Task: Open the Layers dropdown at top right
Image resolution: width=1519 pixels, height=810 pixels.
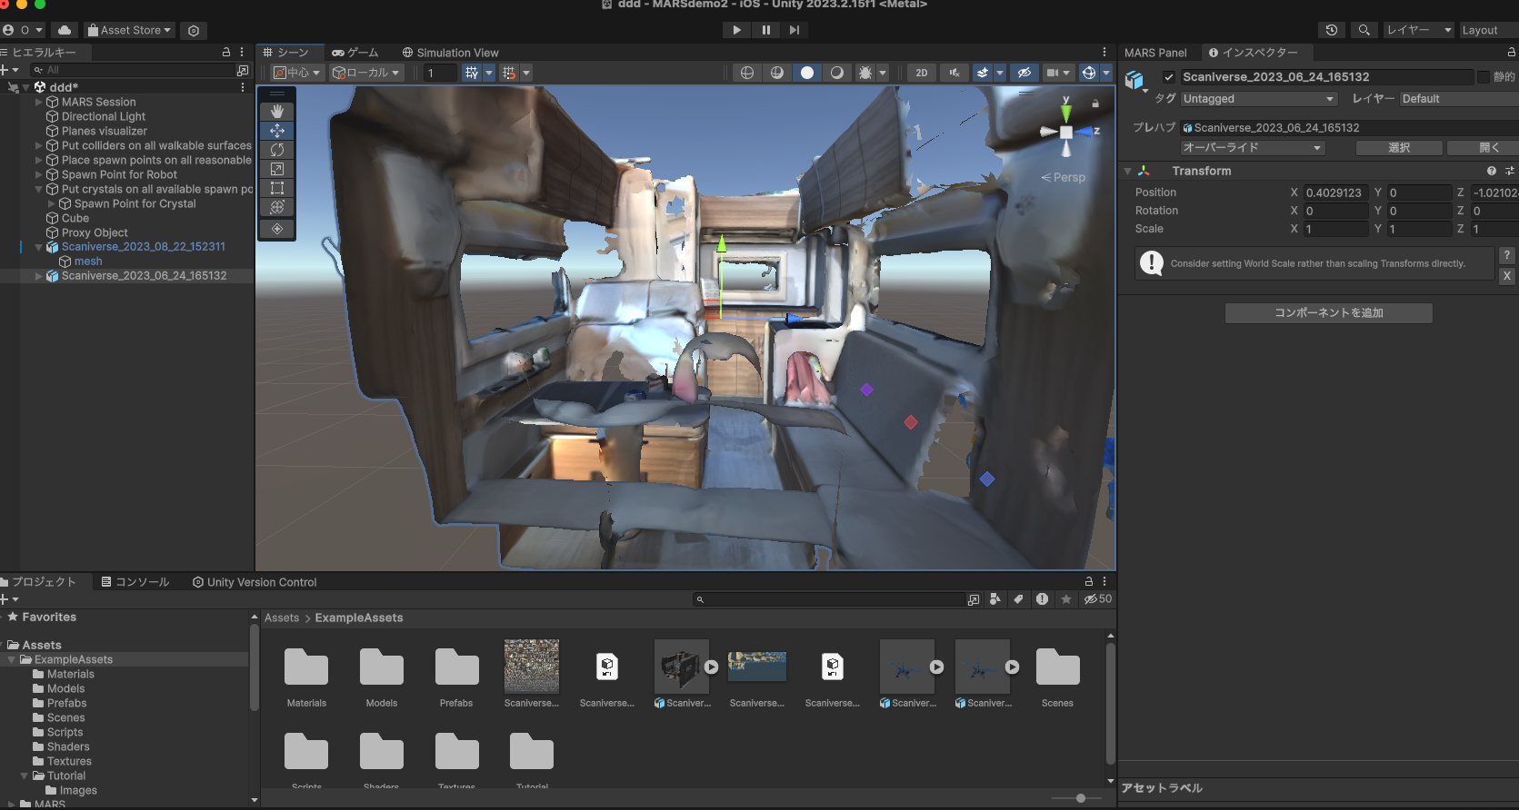Action: tap(1418, 30)
